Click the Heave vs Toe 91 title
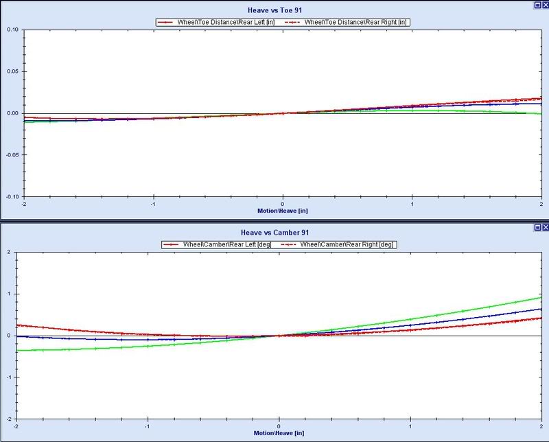This screenshot has width=549, height=442. (274, 10)
